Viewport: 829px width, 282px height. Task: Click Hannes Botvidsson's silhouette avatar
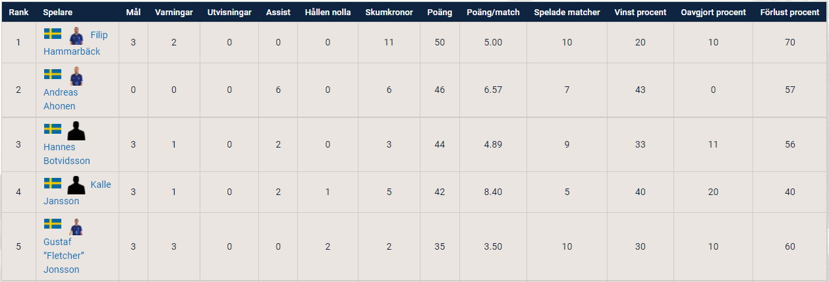pos(76,131)
